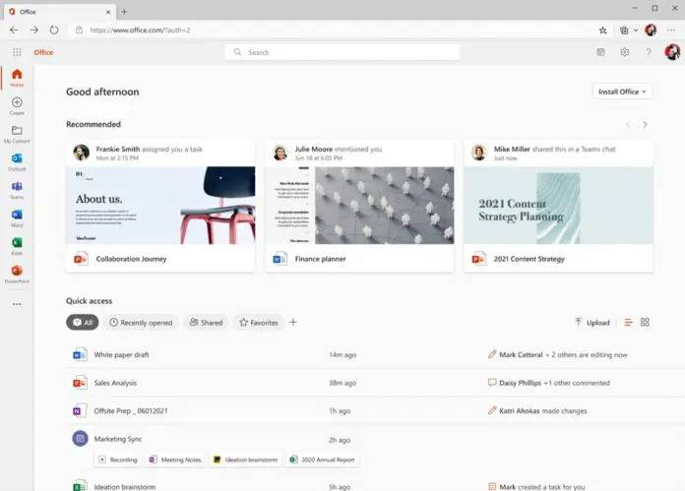685x491 pixels.
Task: Click browser forward arrow
Action: (34, 31)
